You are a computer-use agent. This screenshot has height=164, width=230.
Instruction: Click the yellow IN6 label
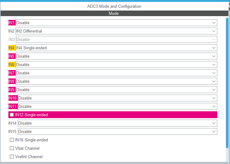coord(12,64)
